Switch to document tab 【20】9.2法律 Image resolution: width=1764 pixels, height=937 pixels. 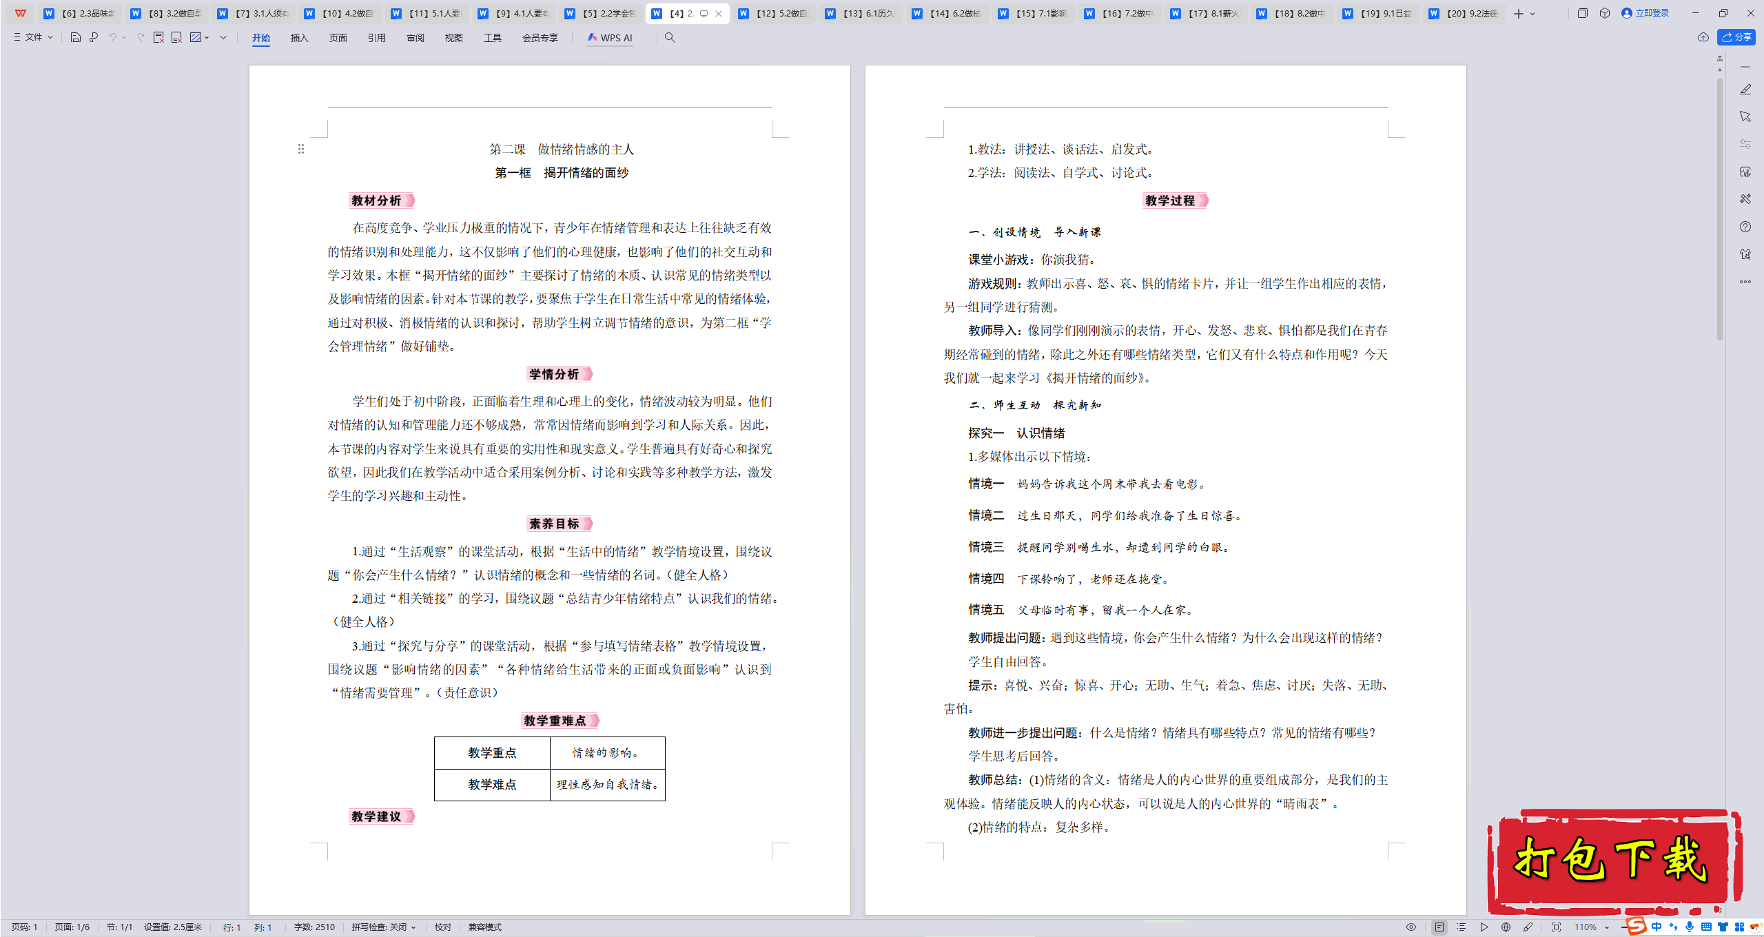(1464, 13)
